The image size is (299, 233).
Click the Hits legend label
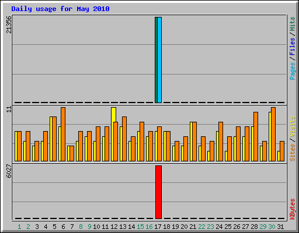tap(292, 24)
